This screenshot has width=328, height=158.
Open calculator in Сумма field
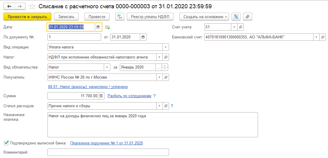(101, 96)
